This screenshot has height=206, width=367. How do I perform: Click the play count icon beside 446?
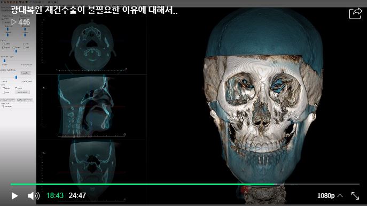(14, 22)
